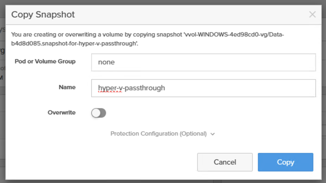The height and width of the screenshot is (183, 326).
Task: Click the 'Pod or Volume Group' label
Action: tap(45, 61)
